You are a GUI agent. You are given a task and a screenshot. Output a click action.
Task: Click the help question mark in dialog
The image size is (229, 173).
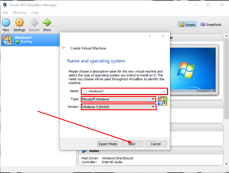[150, 36]
